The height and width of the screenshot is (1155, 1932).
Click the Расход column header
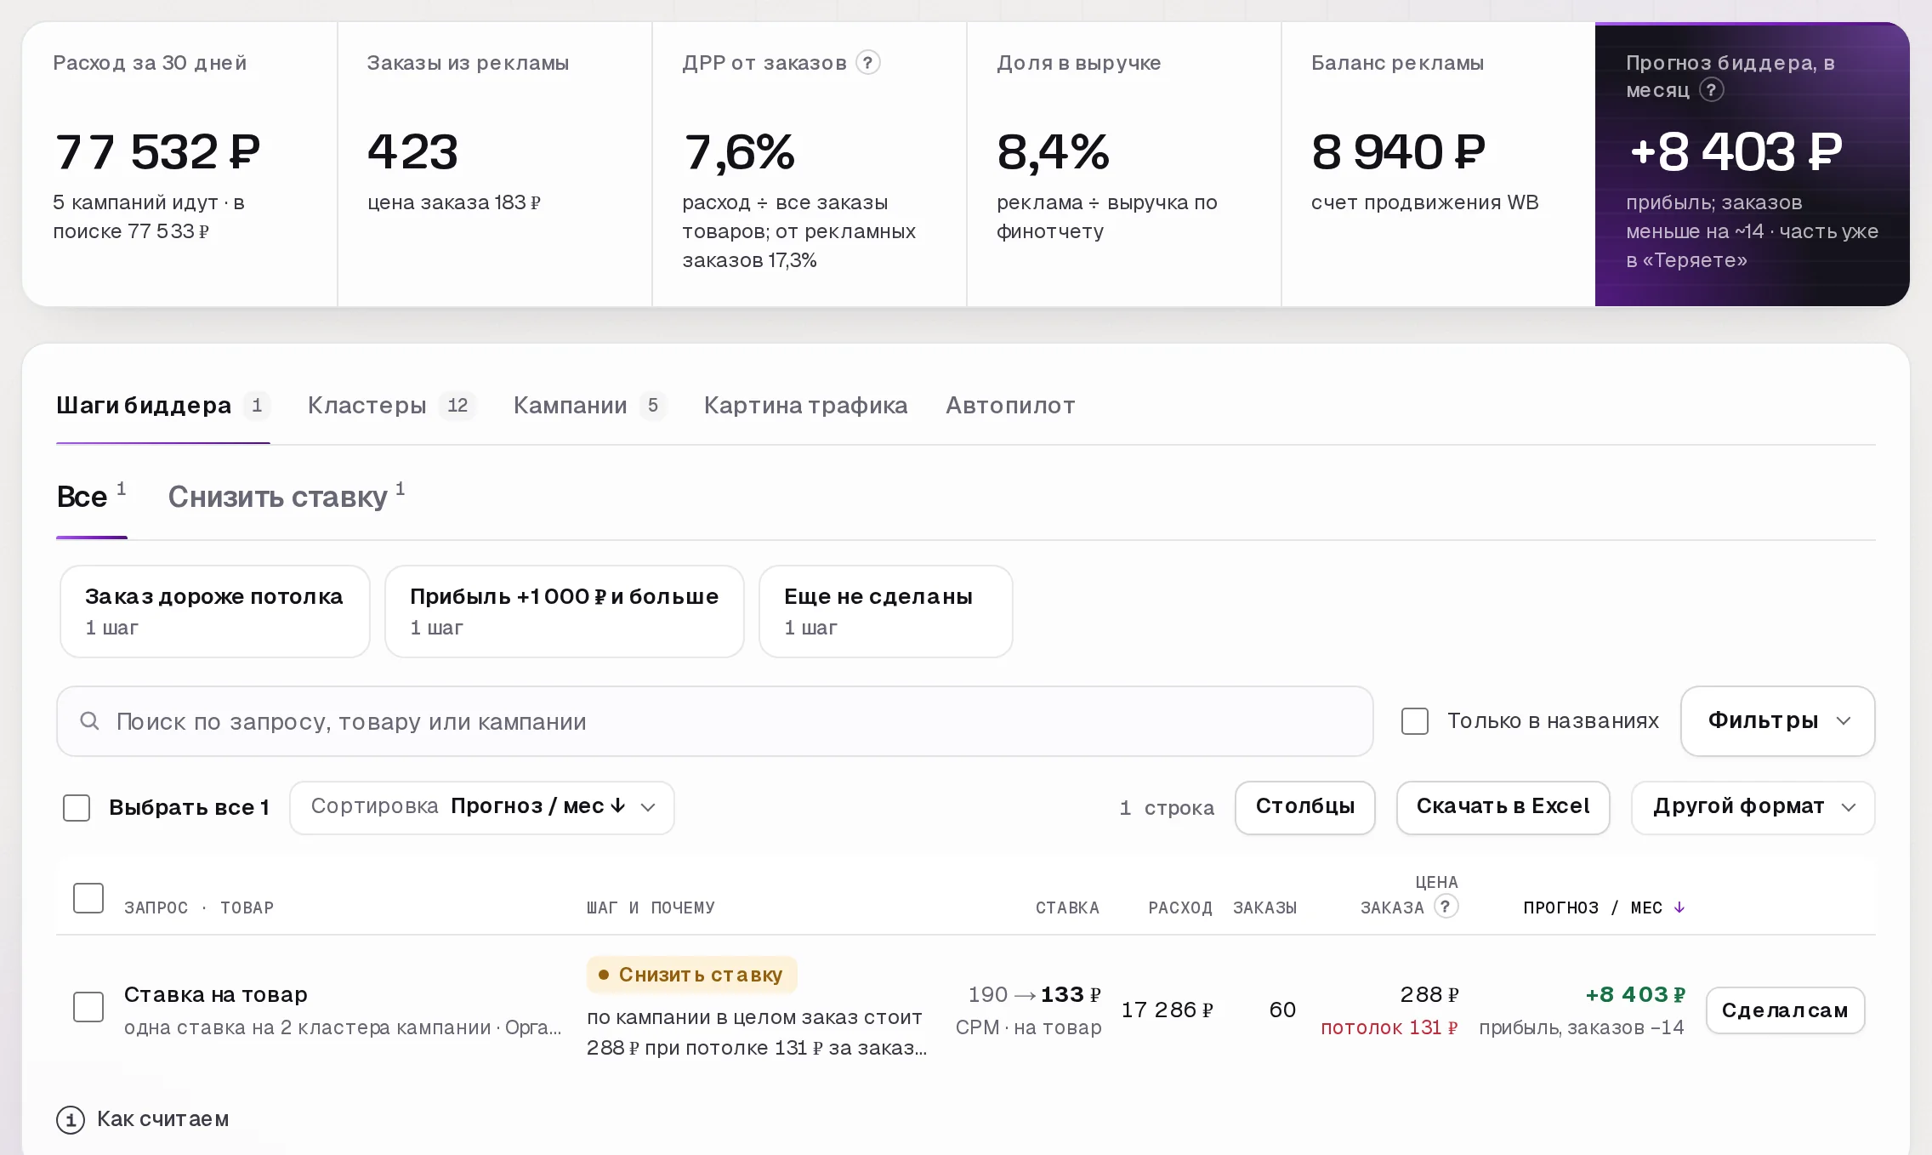point(1180,907)
